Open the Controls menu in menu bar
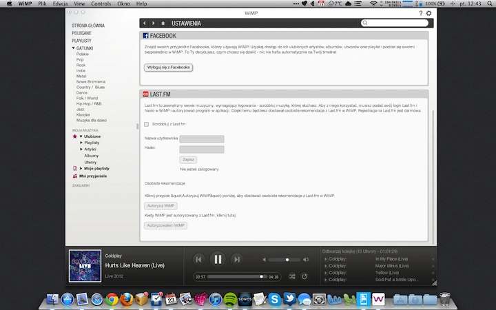Image resolution: width=496 pixels, height=310 pixels. pyautogui.click(x=101, y=4)
